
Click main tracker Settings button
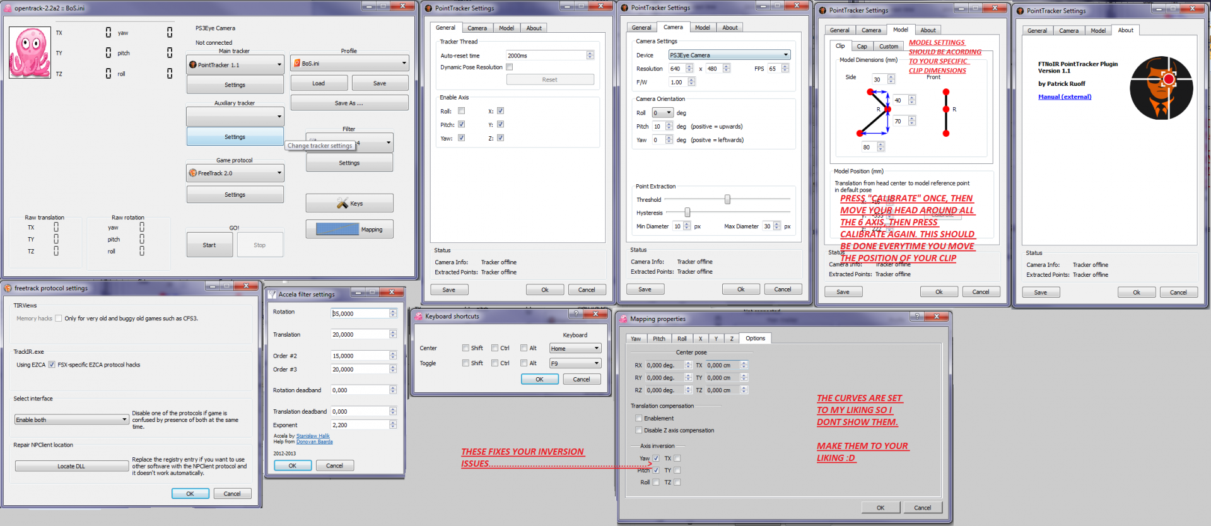(x=235, y=85)
